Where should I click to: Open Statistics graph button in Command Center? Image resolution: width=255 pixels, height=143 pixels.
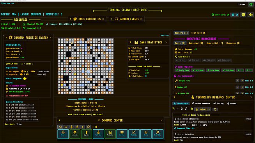pos(134,134)
